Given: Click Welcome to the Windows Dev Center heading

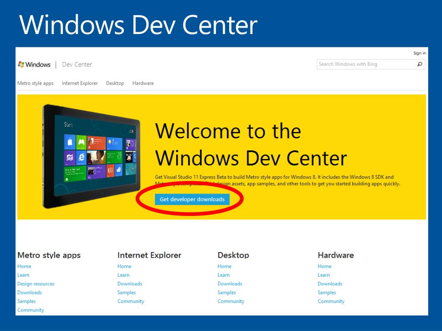Looking at the screenshot, I should 251,144.
